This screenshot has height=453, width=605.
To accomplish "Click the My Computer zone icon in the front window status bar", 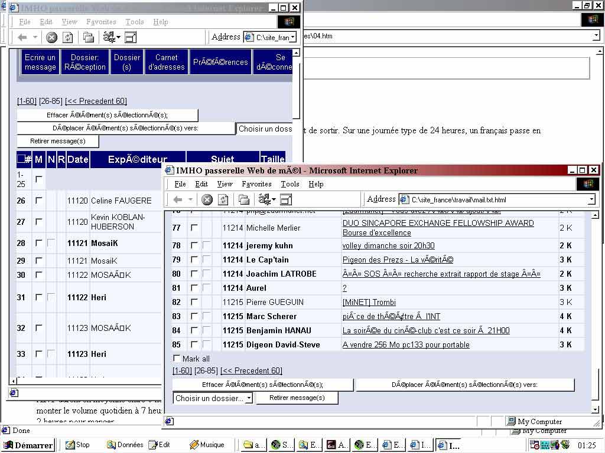I will (512, 421).
